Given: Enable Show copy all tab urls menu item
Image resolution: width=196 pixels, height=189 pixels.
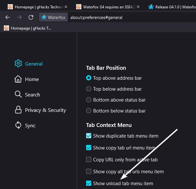Looking at the screenshot, I should pyautogui.click(x=89, y=171).
